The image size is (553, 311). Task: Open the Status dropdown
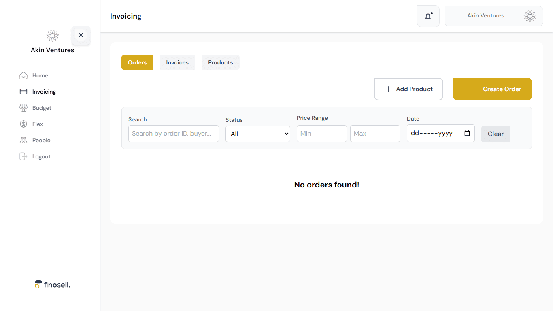(258, 134)
